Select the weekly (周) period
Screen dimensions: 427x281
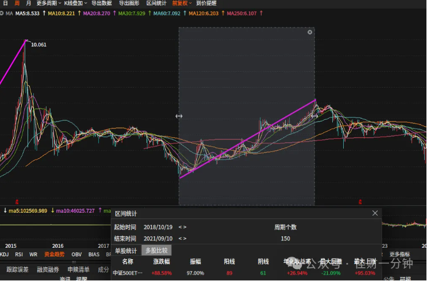(17, 3)
